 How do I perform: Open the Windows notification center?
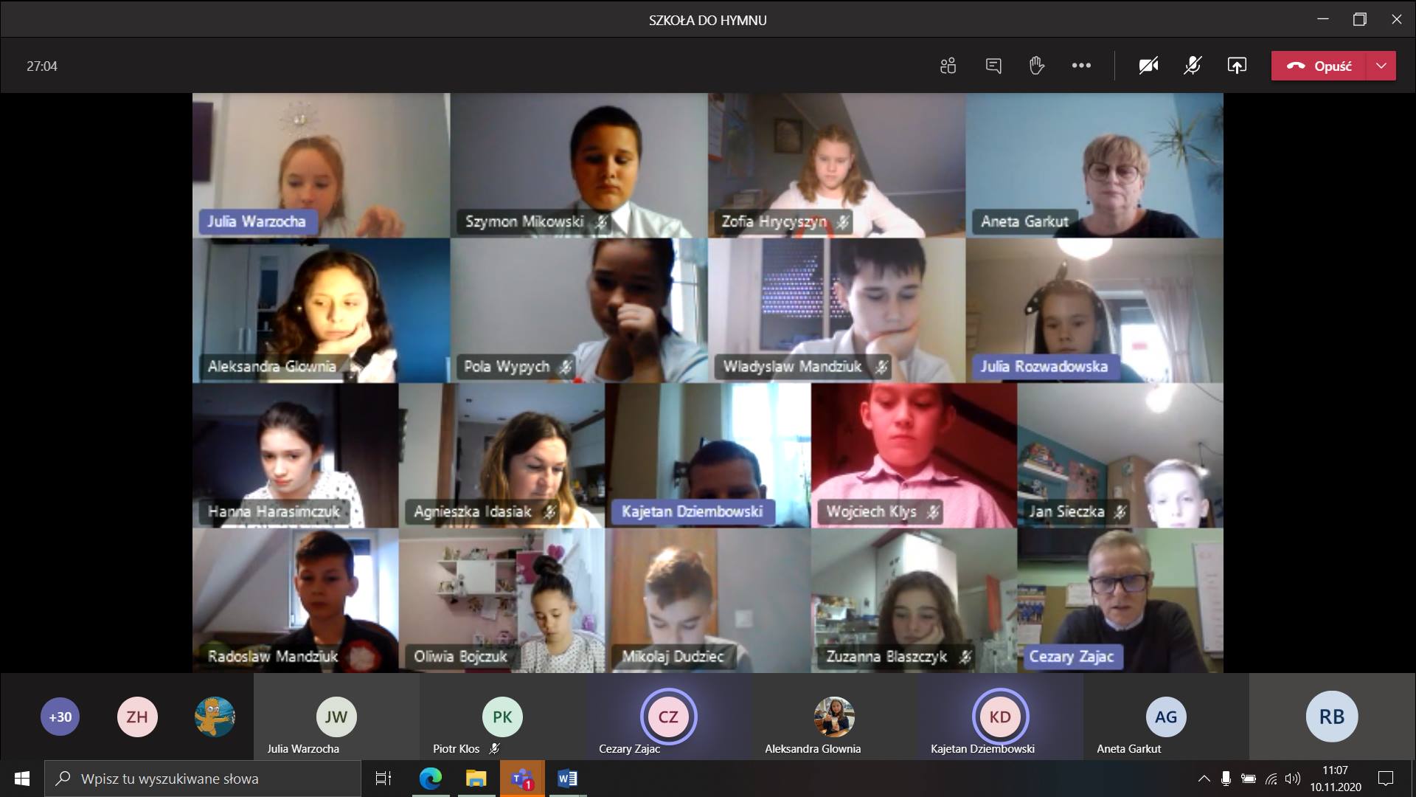pyautogui.click(x=1386, y=779)
